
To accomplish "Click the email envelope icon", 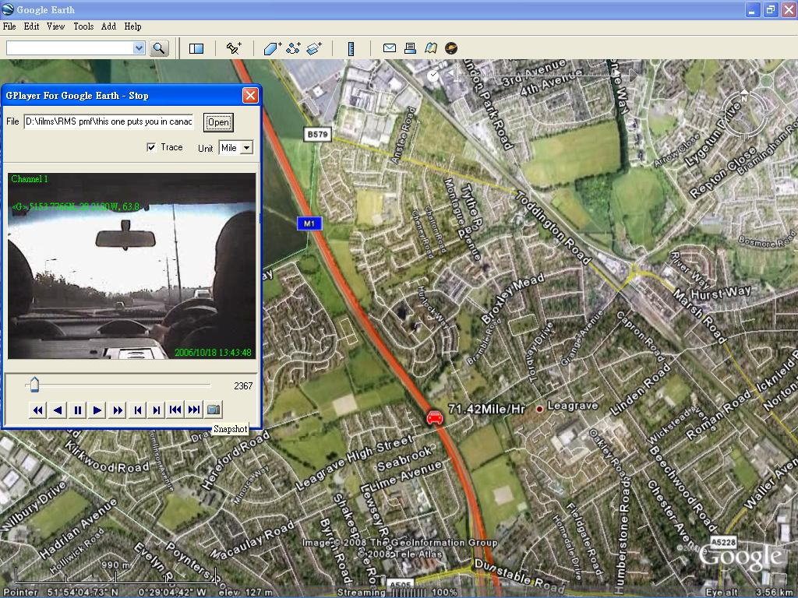I will pyautogui.click(x=390, y=47).
